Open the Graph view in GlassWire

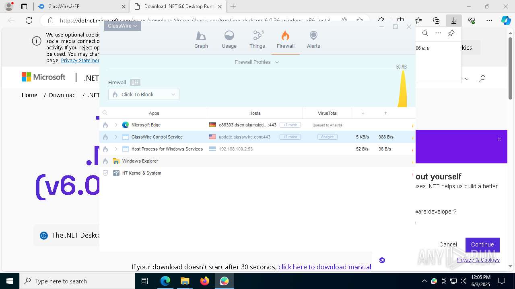(x=201, y=40)
